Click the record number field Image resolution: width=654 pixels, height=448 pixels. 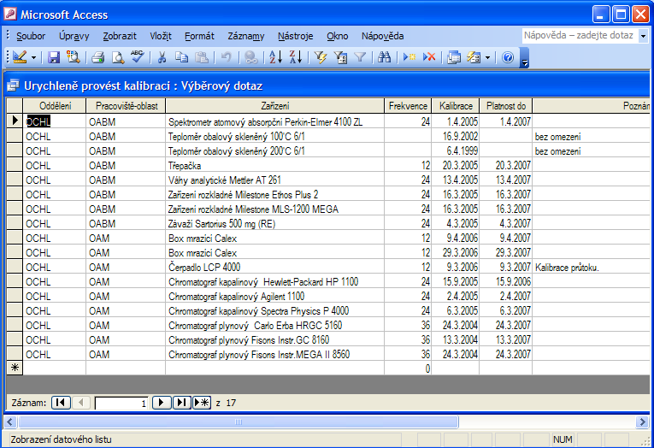point(121,404)
